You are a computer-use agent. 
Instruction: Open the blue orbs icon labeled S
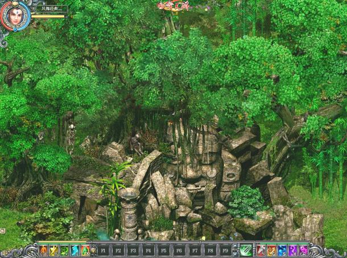click(282, 251)
